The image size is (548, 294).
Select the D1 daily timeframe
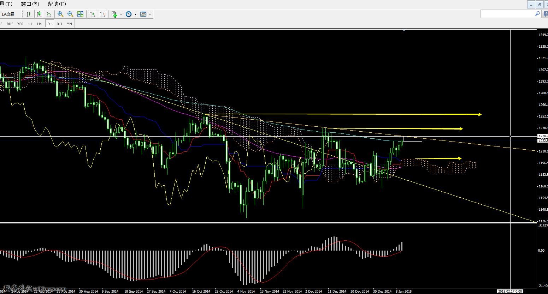point(49,24)
